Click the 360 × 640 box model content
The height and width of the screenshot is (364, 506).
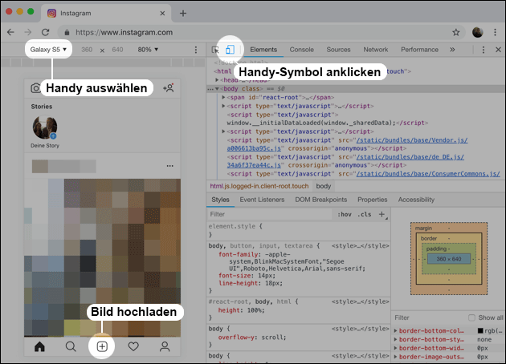(x=449, y=259)
